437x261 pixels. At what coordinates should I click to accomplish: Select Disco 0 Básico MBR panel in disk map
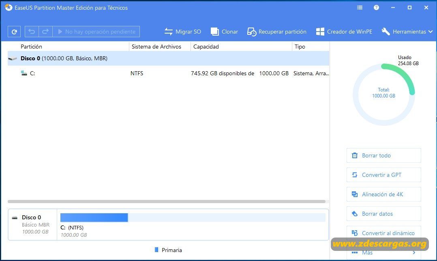pos(32,225)
